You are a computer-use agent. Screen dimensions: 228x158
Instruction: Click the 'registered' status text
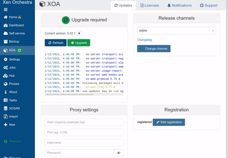pos(144,122)
